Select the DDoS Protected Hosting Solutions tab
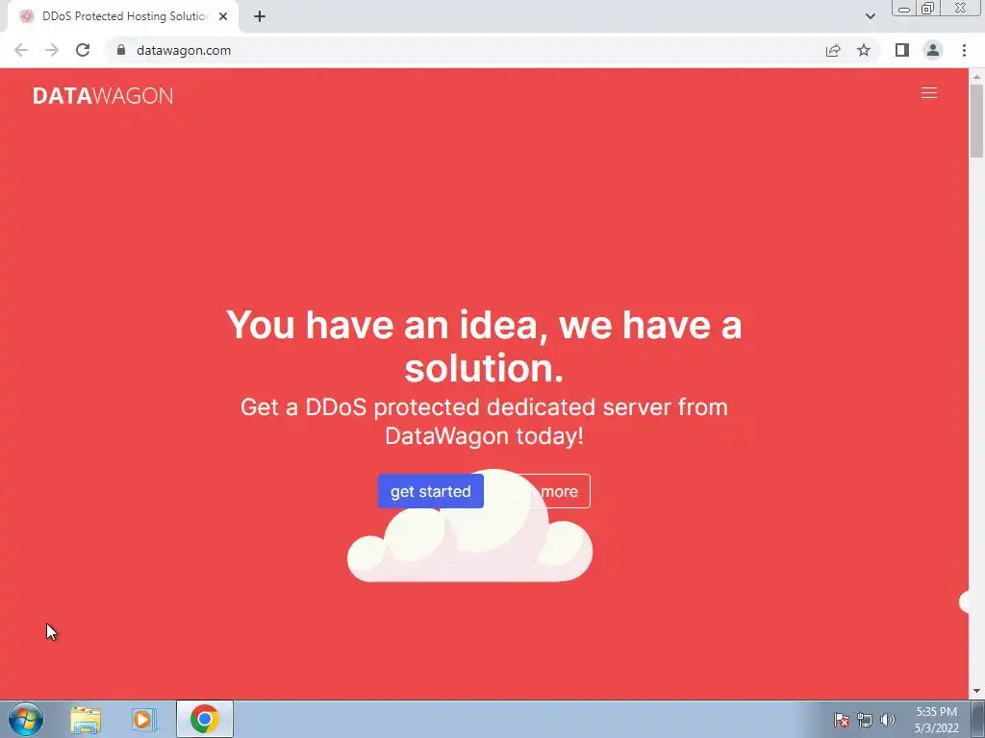Image resolution: width=985 pixels, height=738 pixels. [123, 17]
